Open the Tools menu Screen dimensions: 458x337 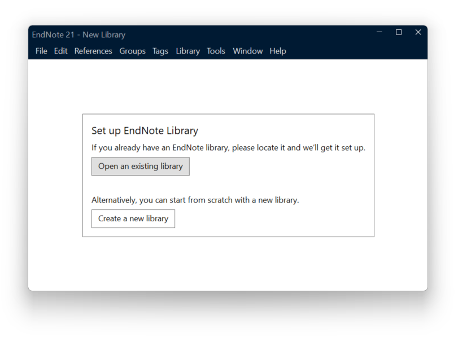216,51
